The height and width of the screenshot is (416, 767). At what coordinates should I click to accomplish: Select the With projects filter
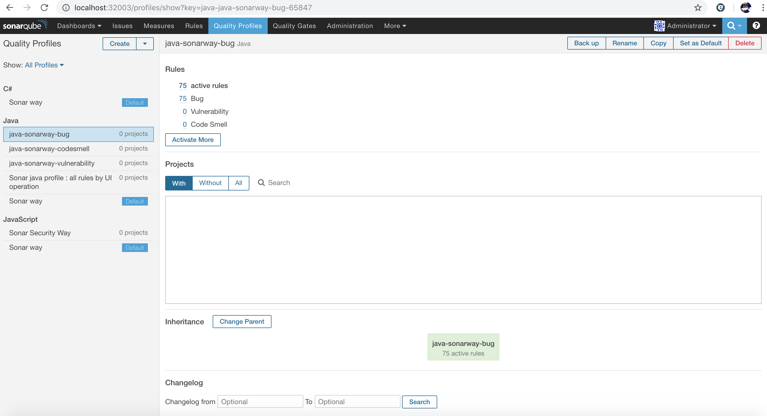pos(179,183)
